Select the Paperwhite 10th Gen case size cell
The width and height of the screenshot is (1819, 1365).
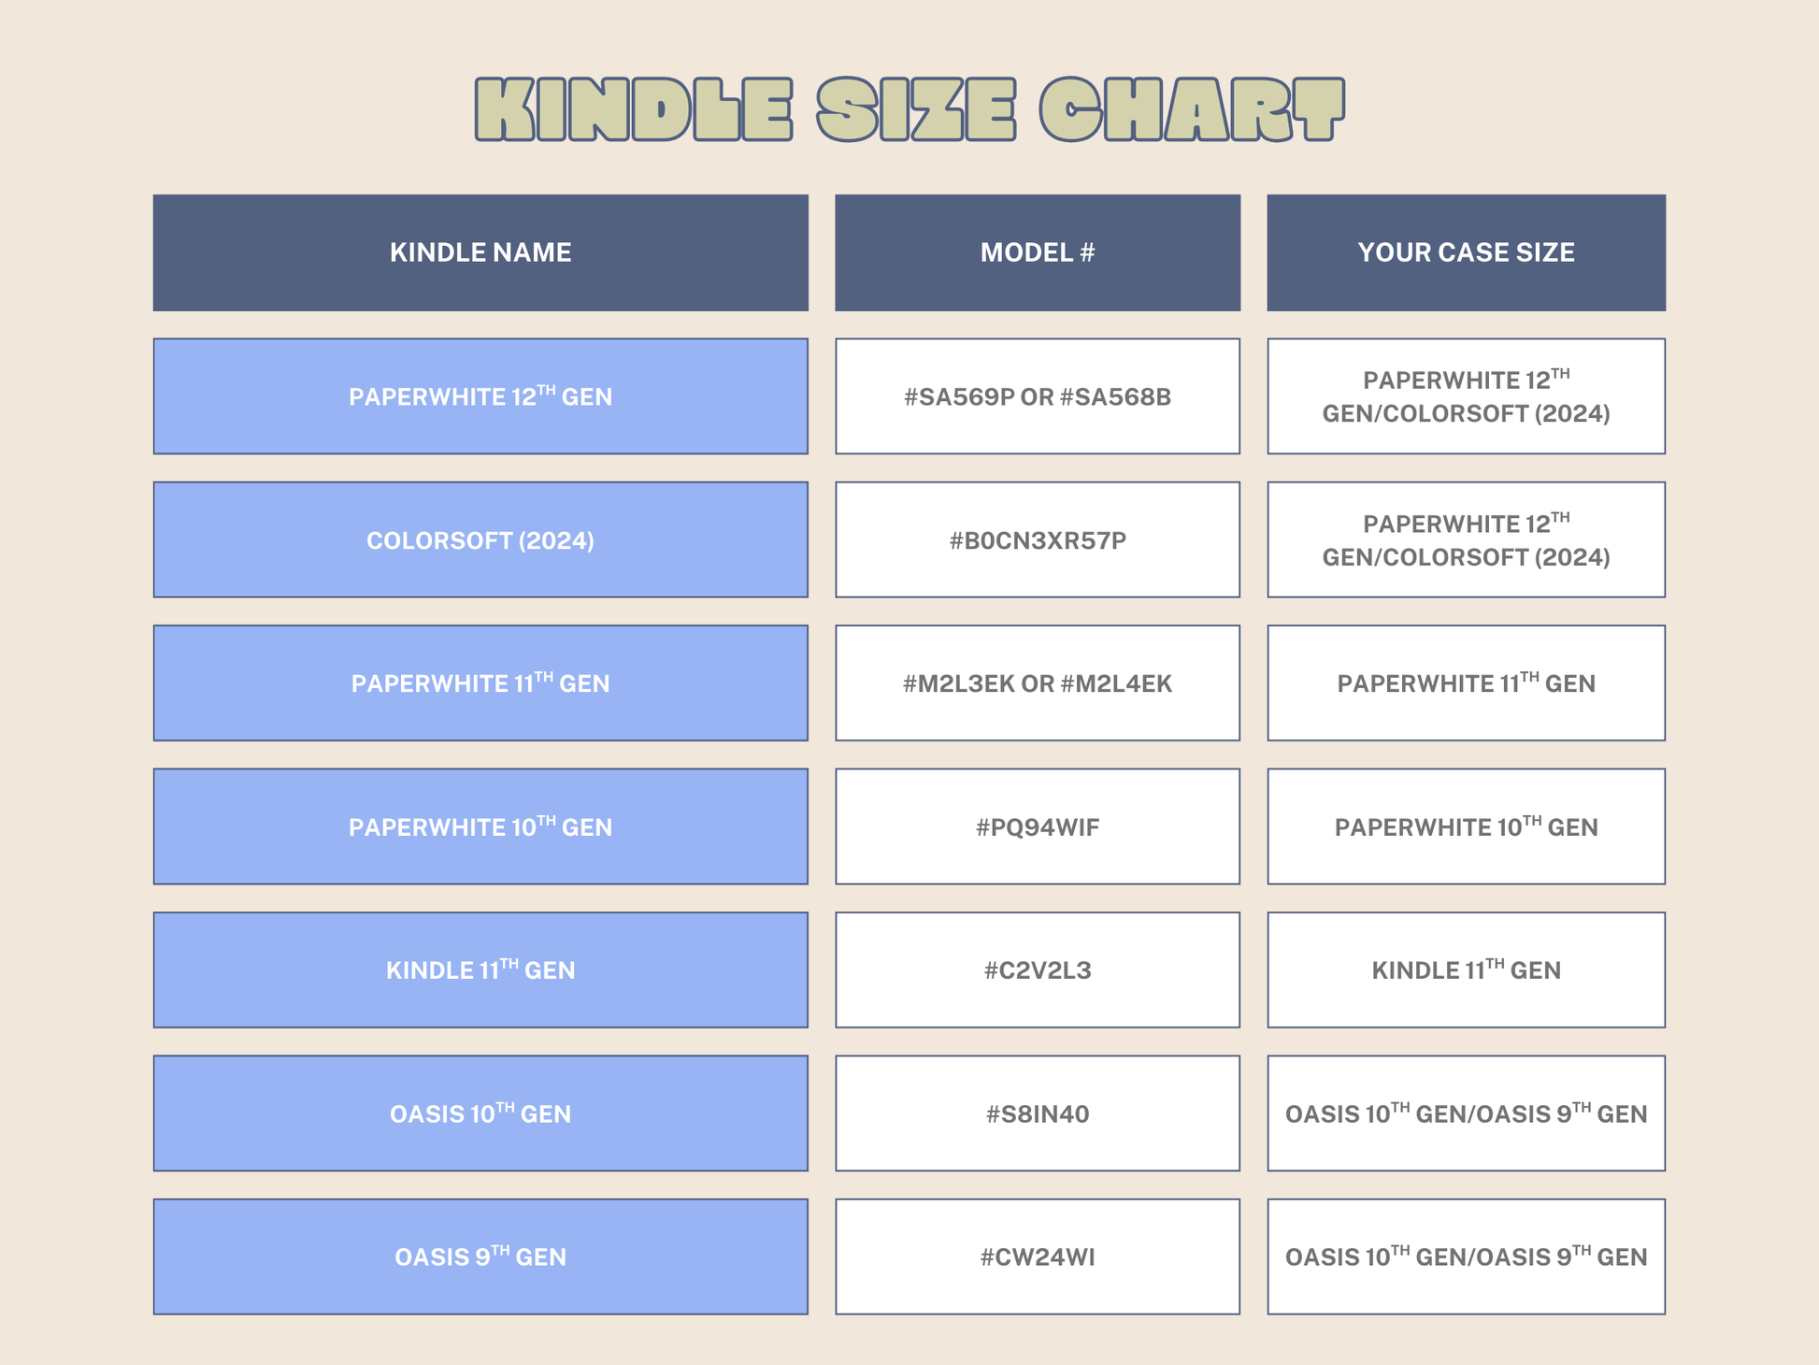(x=1466, y=826)
